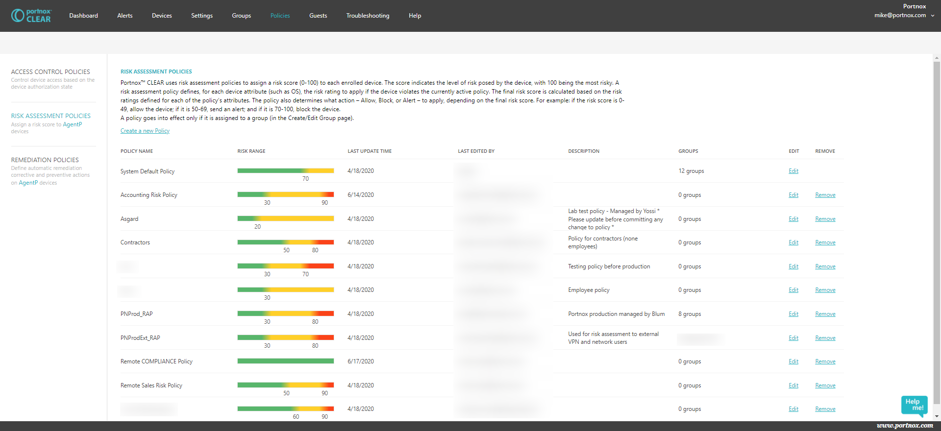The image size is (941, 431).
Task: Click the Asgard risk range bar
Action: (286, 218)
